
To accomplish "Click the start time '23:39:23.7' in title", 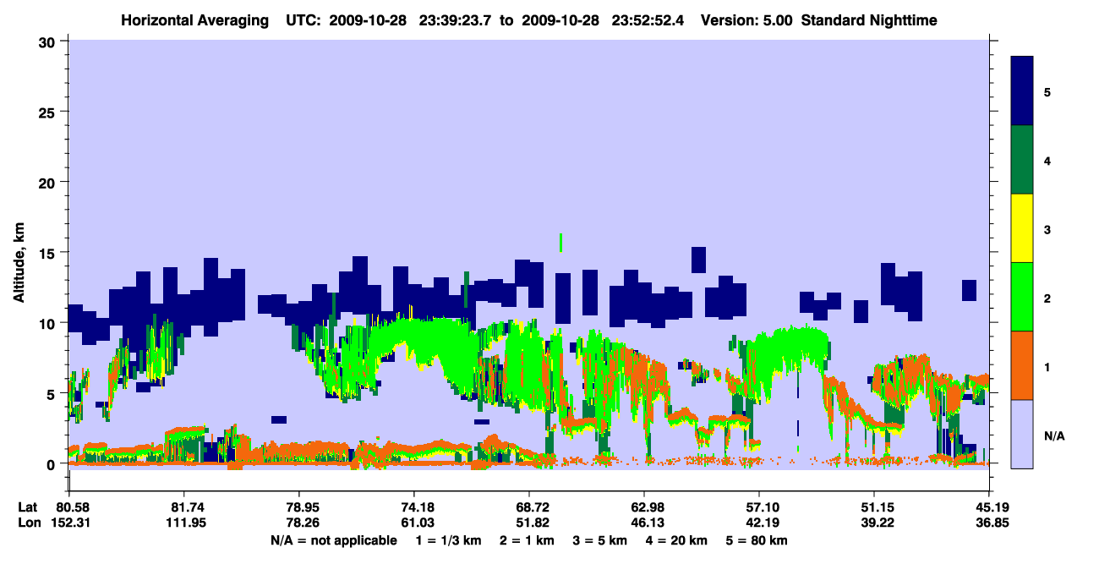I will point(453,20).
